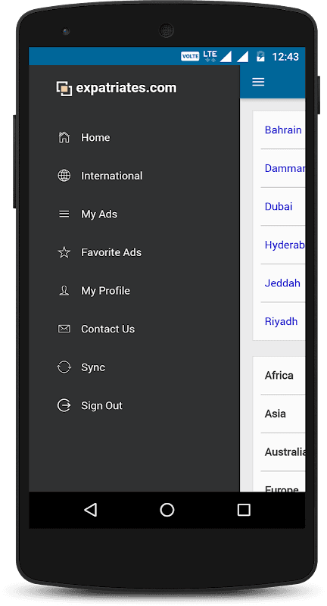327x606 pixels.
Task: Tap the My Ads list icon
Action: point(64,214)
